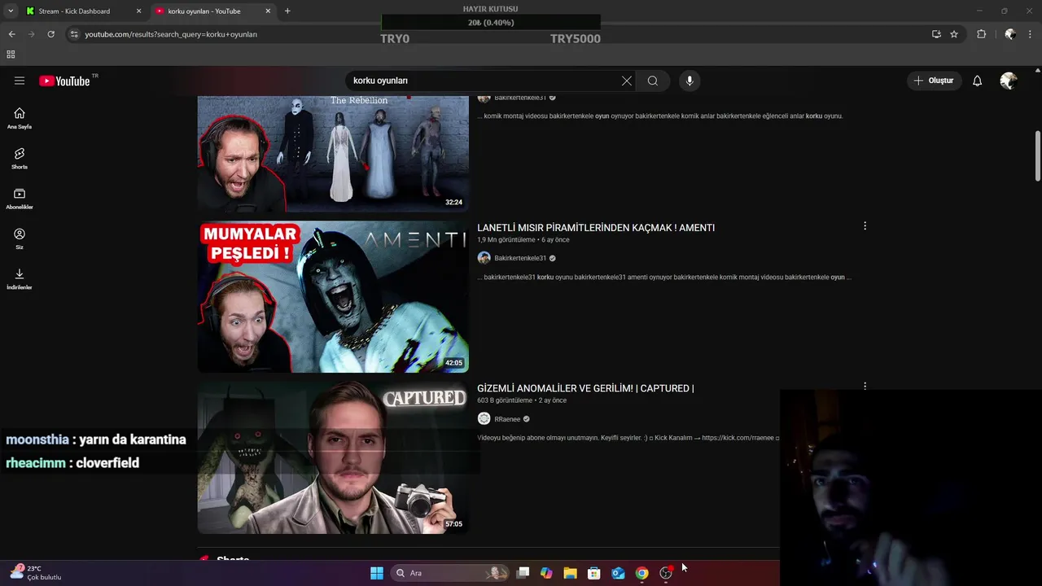Click the page vertical scrollbar
The image size is (1042, 586).
[x=1037, y=156]
